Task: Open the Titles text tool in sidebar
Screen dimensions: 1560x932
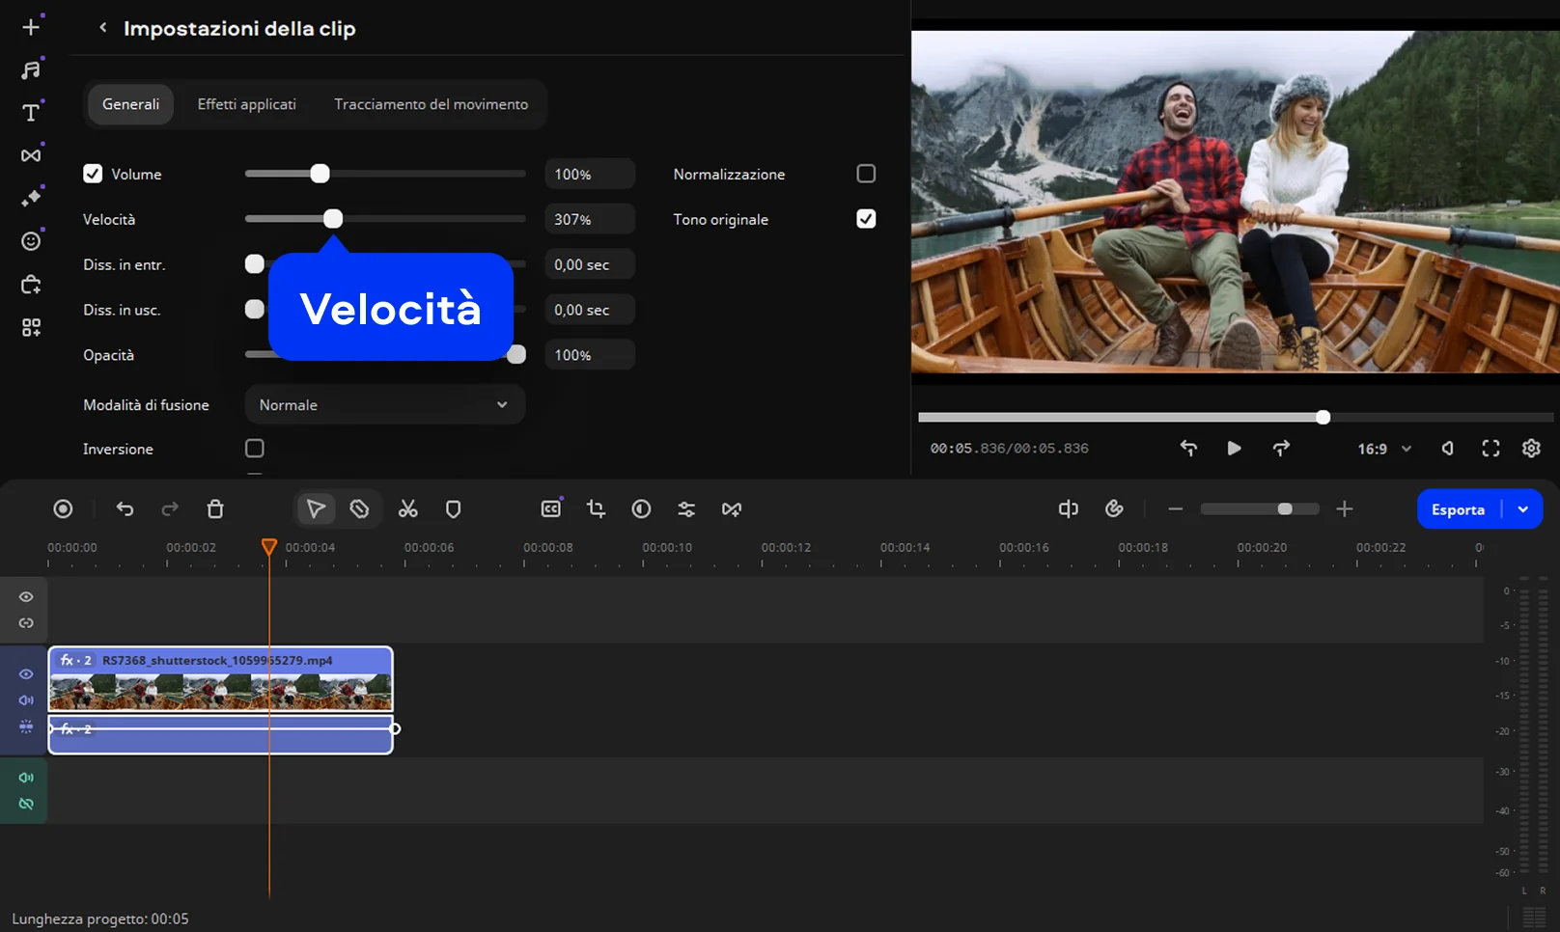Action: pos(31,113)
